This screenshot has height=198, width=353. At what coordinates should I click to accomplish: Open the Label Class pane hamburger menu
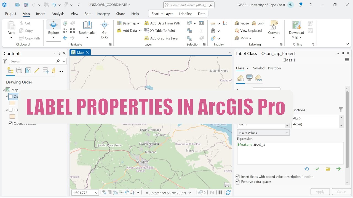[347, 60]
